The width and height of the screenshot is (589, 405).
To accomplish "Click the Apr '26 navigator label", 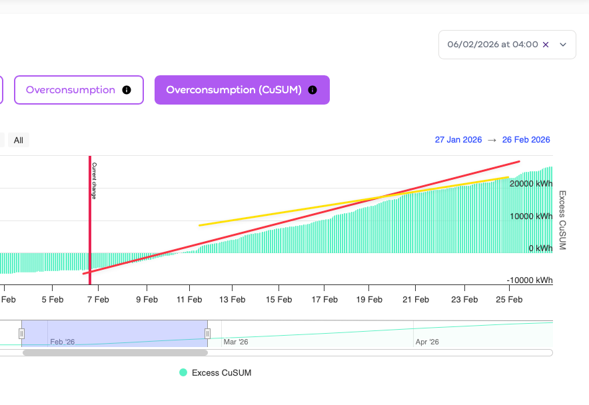I will (427, 342).
